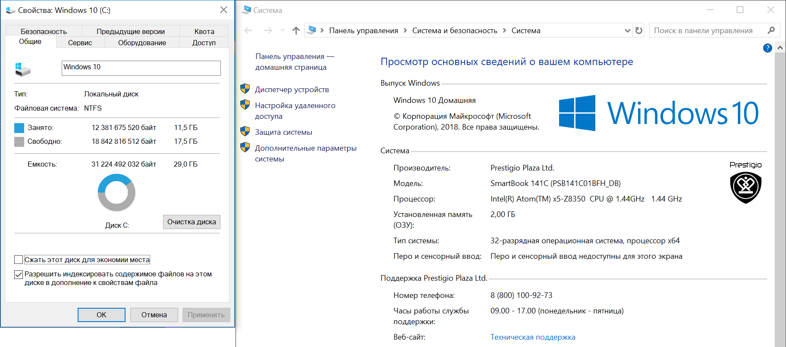786x347 pixels.
Task: Click Система и безопасность breadcrumb
Action: tap(455, 31)
